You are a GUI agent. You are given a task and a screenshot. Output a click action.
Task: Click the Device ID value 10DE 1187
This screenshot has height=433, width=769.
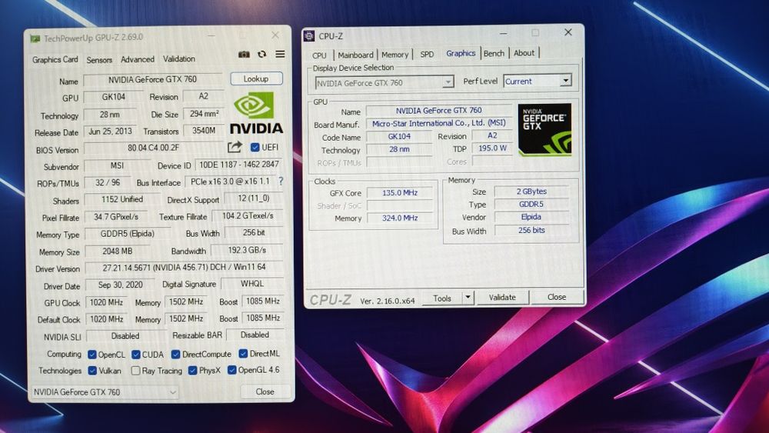[x=239, y=165]
